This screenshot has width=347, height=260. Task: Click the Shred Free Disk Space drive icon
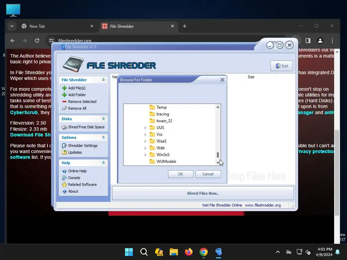[x=64, y=127]
